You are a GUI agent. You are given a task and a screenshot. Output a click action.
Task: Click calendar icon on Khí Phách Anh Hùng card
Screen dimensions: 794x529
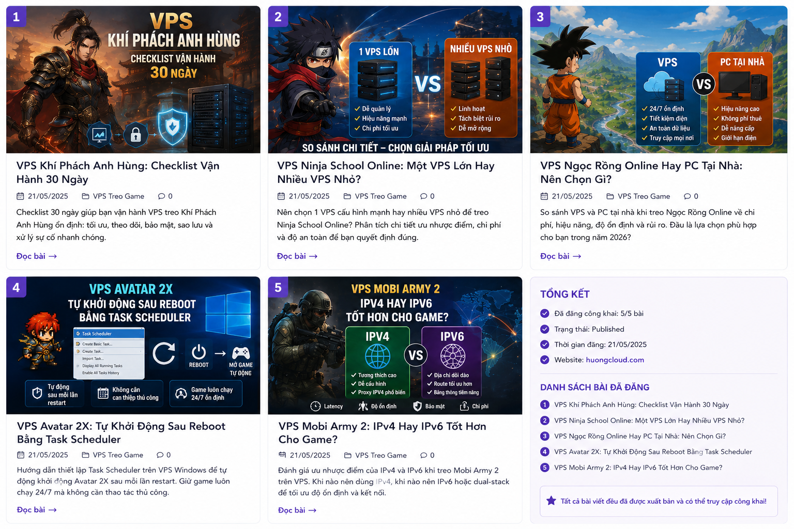pos(20,196)
